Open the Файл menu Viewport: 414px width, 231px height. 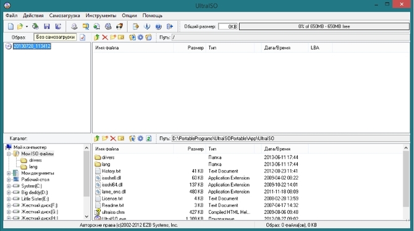11,15
